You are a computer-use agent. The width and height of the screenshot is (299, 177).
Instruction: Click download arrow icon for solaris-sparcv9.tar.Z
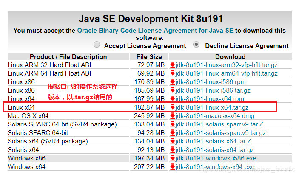tap(173, 124)
